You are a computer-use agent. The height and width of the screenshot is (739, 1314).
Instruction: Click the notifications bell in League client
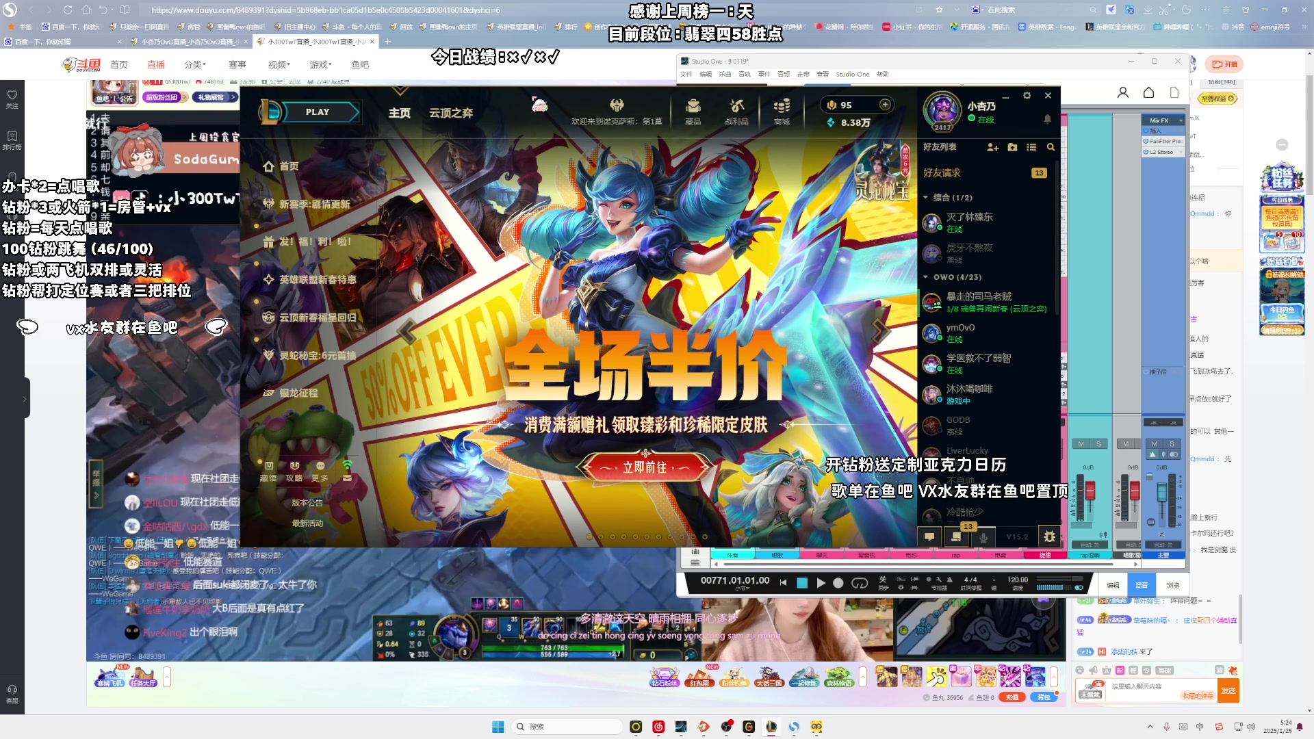coord(1047,119)
